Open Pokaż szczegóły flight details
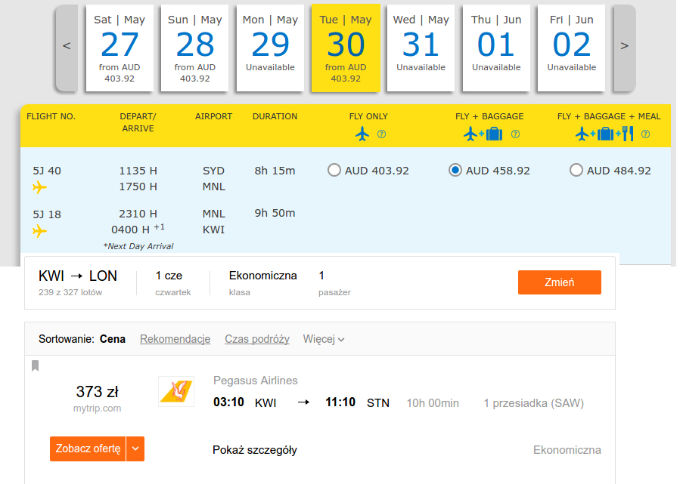 [x=255, y=450]
